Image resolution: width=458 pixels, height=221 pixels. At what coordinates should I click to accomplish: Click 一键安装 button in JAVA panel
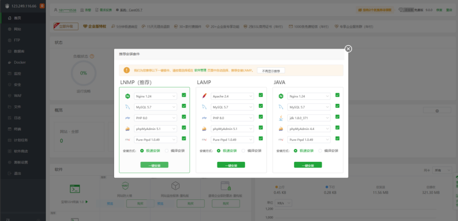point(308,165)
